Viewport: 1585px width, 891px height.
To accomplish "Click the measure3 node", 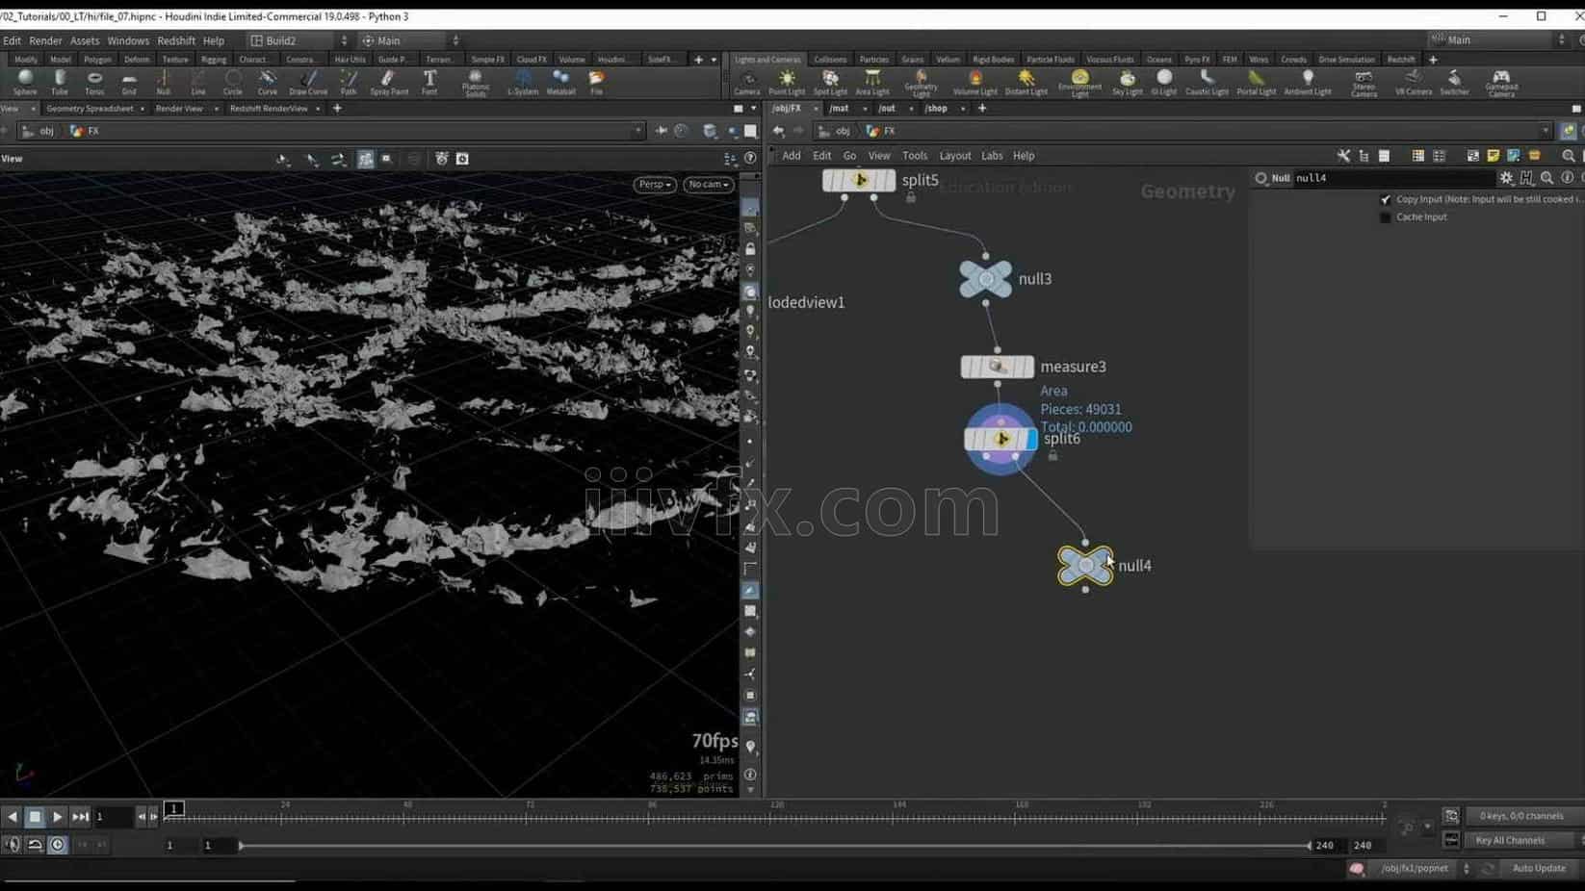I will [997, 367].
